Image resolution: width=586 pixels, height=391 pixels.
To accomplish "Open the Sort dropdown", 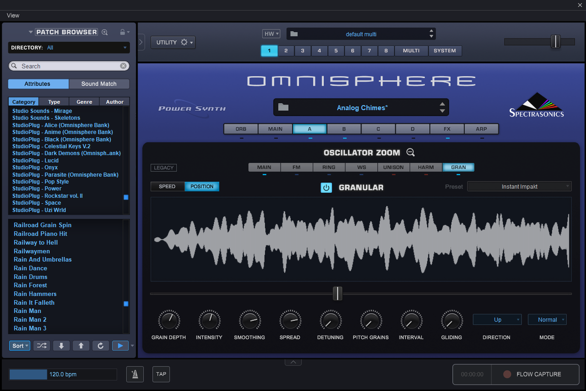I will click(20, 346).
